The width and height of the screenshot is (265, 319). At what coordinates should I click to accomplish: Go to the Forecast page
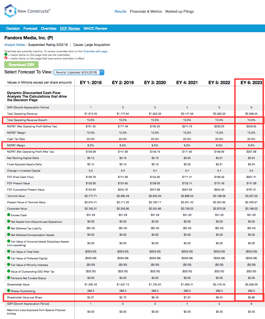tap(30, 29)
